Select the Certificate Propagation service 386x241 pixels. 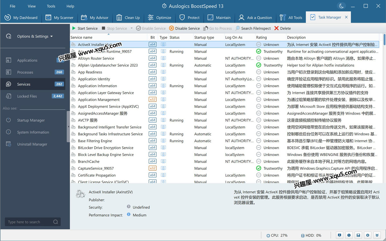224,175
